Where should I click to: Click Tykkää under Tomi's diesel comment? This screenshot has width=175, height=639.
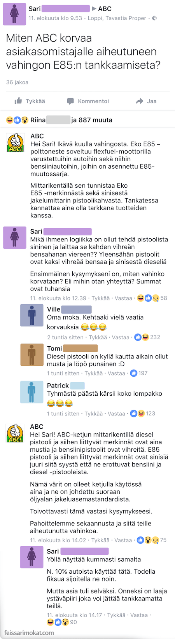pos(94,373)
